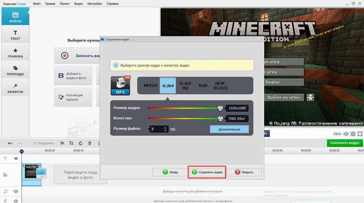The height and width of the screenshot is (203, 364).
Task: Select the HEVC (H.265) codec option
Action: (221, 86)
